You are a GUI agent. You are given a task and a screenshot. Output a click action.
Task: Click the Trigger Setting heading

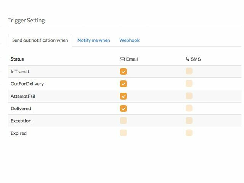26,21
